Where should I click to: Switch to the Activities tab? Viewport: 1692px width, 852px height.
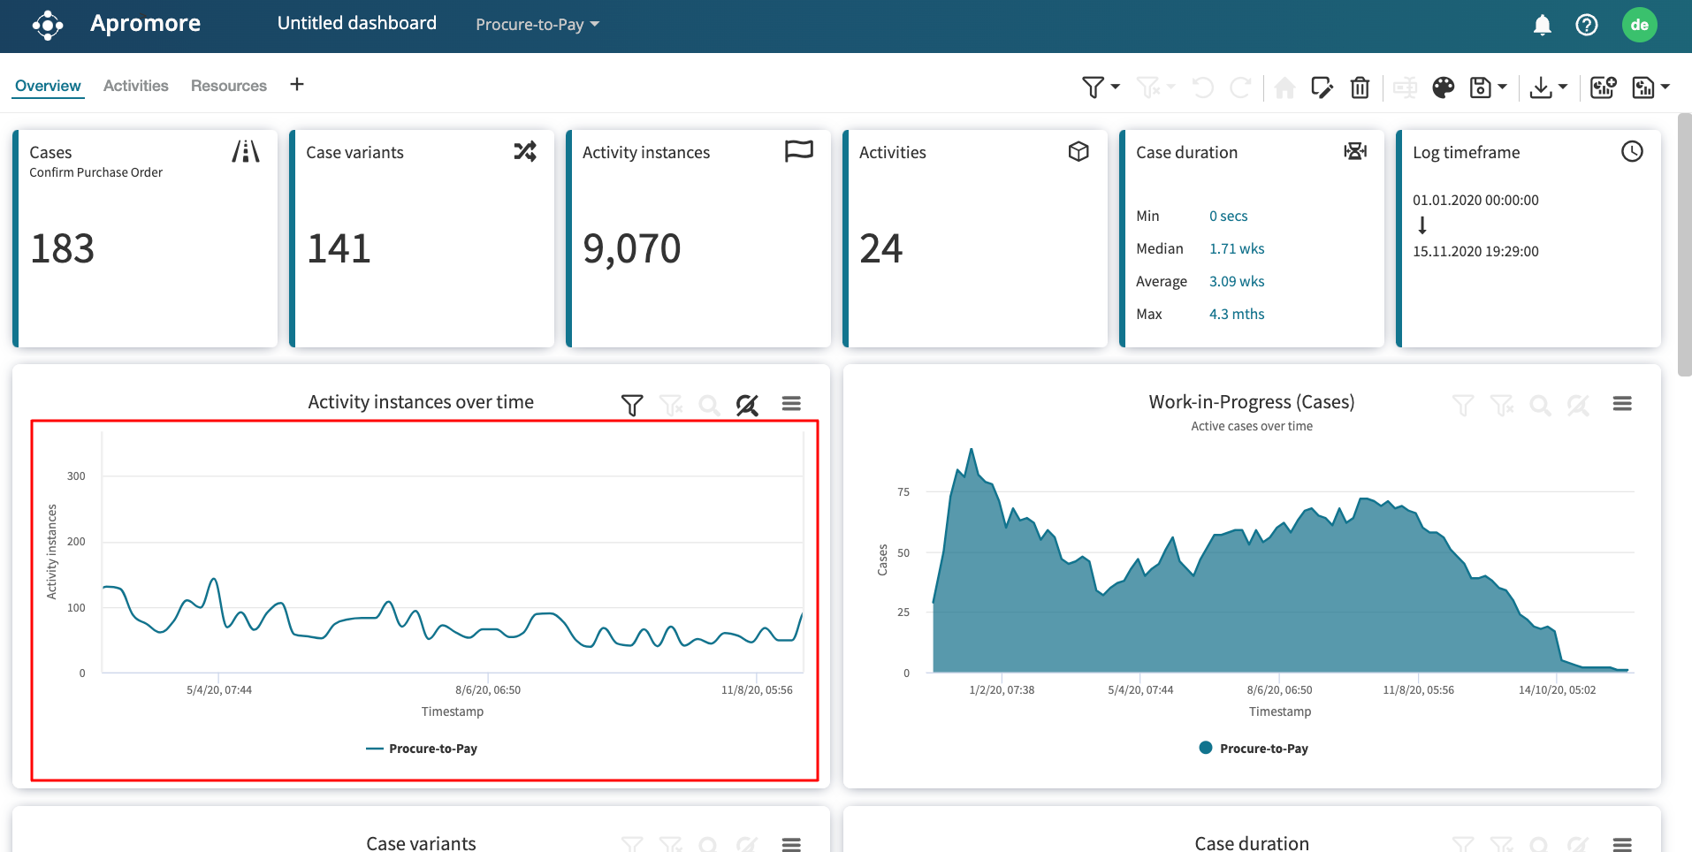pyautogui.click(x=135, y=86)
